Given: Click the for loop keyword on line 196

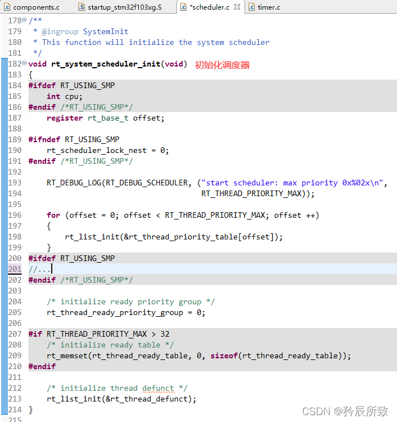Looking at the screenshot, I should 53,216.
